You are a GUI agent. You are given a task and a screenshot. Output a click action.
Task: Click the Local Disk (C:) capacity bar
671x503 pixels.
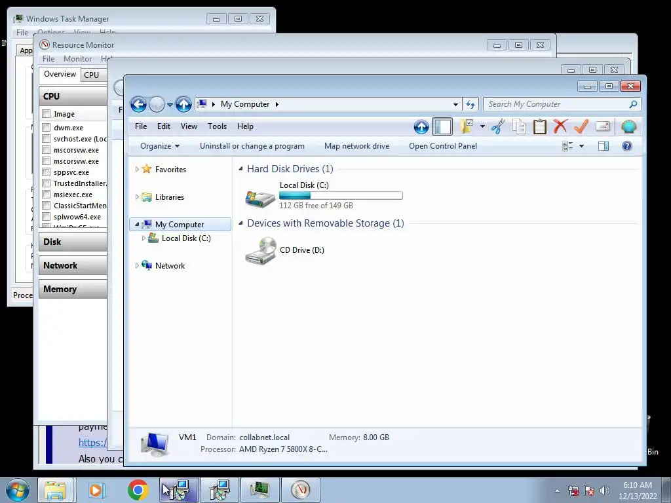point(341,195)
